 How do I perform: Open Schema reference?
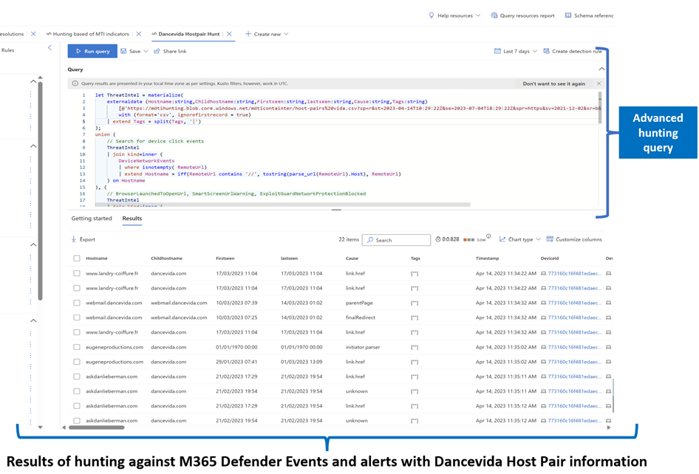click(589, 16)
